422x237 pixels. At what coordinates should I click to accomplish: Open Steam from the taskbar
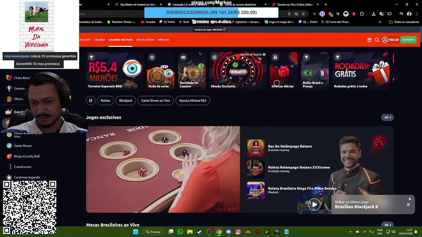click(x=199, y=232)
